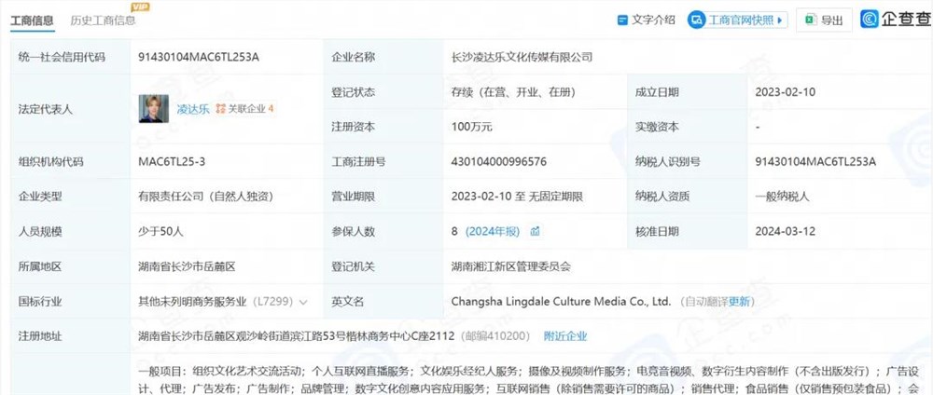The image size is (933, 395).
Task: Click the 2024年报 annual report link
Action: (494, 231)
